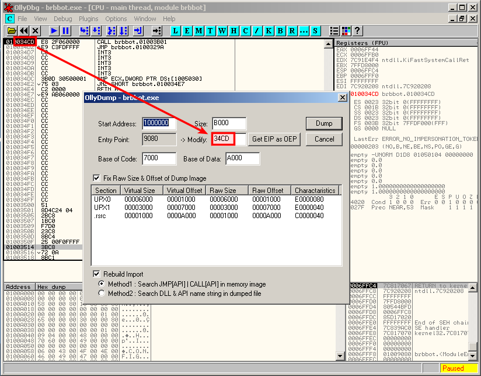Select Method2 DLL & API search option
Image resolution: width=481 pixels, height=376 pixels.
[x=102, y=294]
